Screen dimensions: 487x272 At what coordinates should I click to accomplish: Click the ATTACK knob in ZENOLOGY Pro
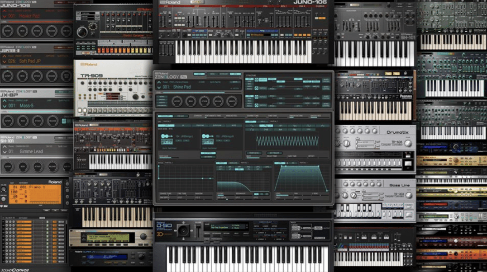click(x=205, y=101)
